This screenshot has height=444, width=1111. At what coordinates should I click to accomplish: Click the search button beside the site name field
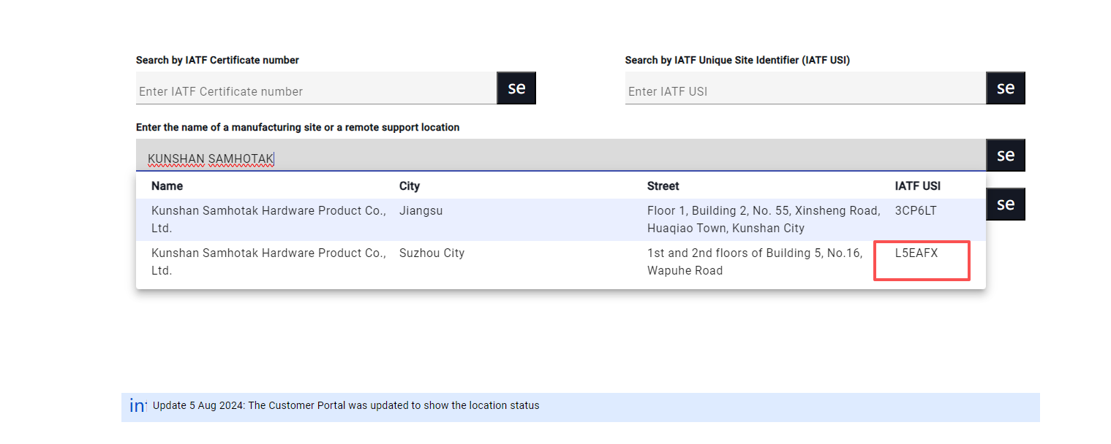[x=1006, y=155]
